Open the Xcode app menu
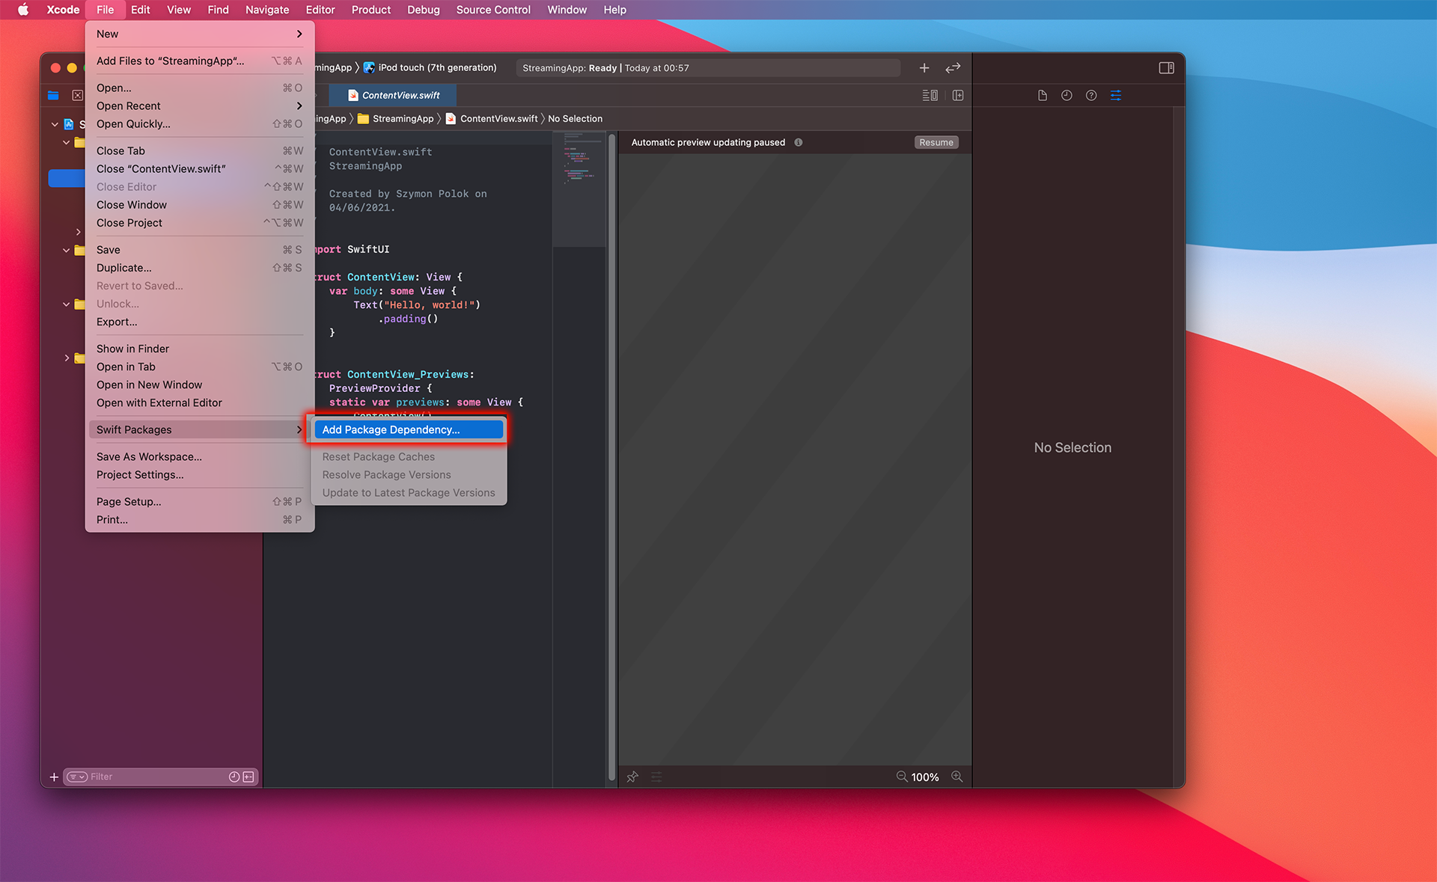The width and height of the screenshot is (1437, 882). coord(63,10)
